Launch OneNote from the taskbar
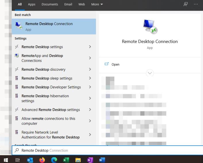The image size is (203, 163). pyautogui.click(x=90, y=160)
